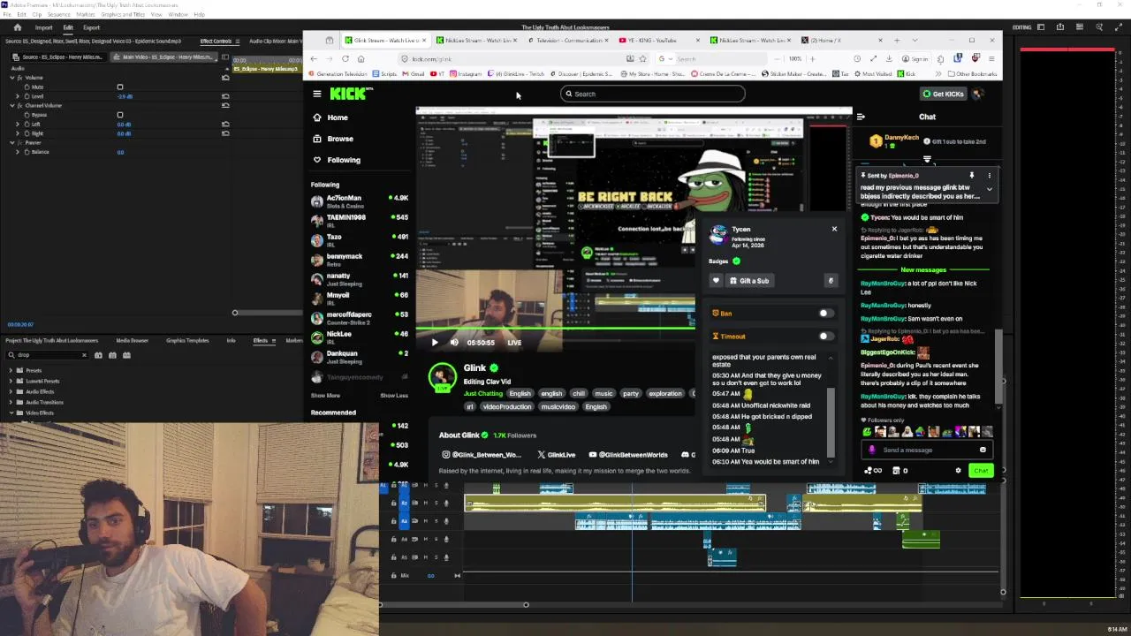Toggle voice-over record on timeline track A3
1131x636 pixels.
(445, 521)
